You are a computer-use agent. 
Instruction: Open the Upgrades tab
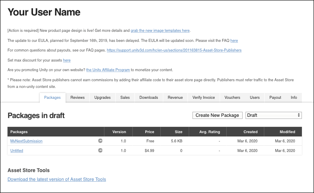click(102, 98)
